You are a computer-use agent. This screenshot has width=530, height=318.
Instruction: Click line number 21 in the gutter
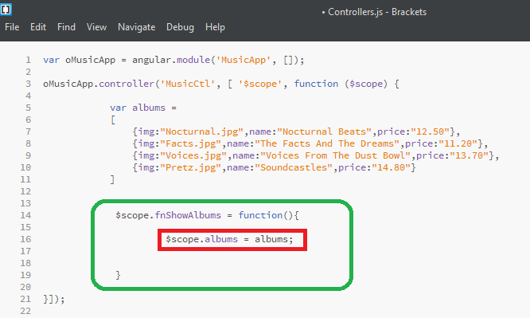(x=25, y=299)
